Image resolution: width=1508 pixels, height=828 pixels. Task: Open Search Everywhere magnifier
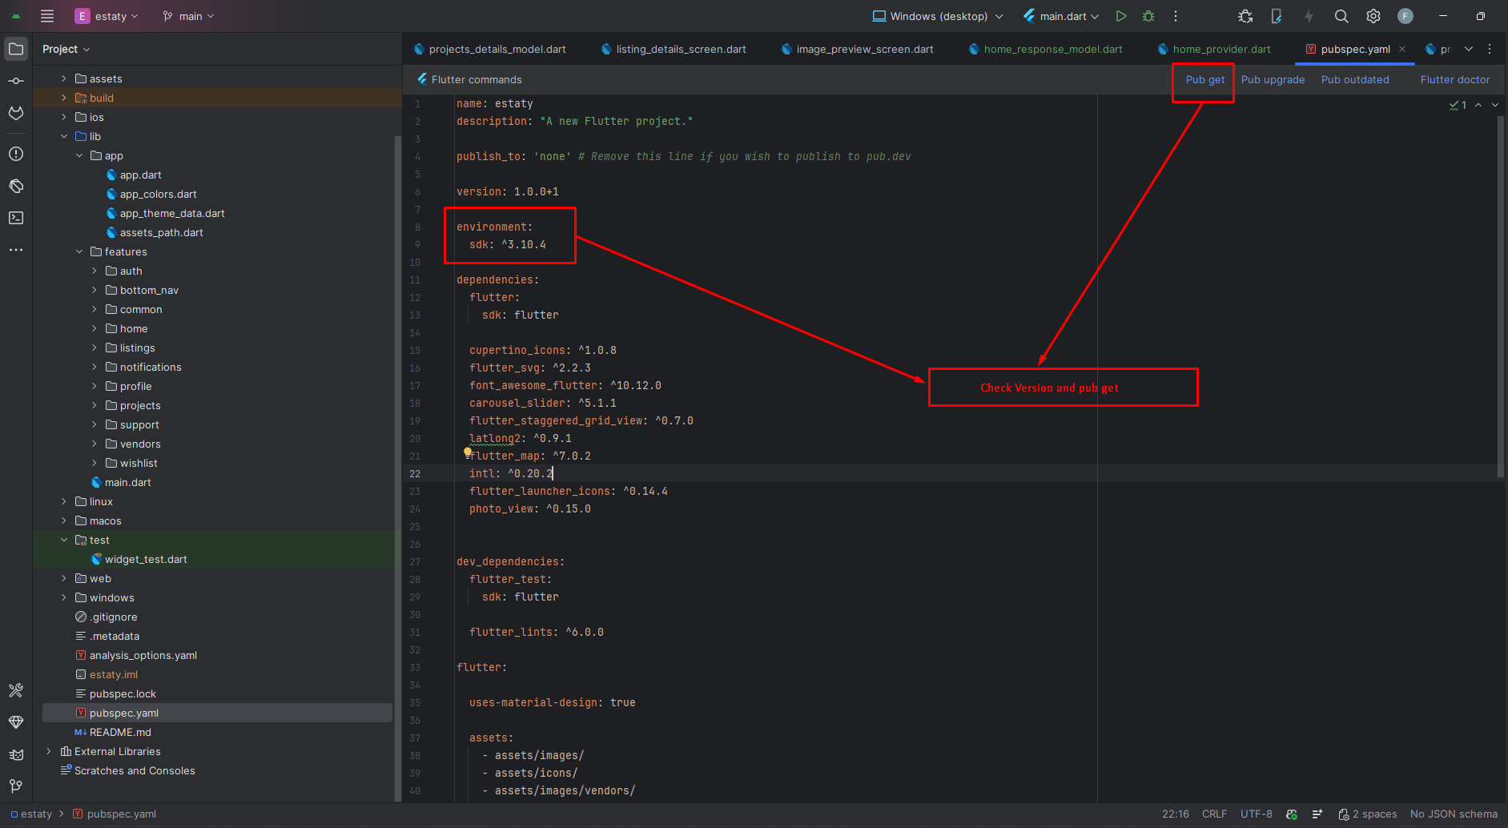1341,16
